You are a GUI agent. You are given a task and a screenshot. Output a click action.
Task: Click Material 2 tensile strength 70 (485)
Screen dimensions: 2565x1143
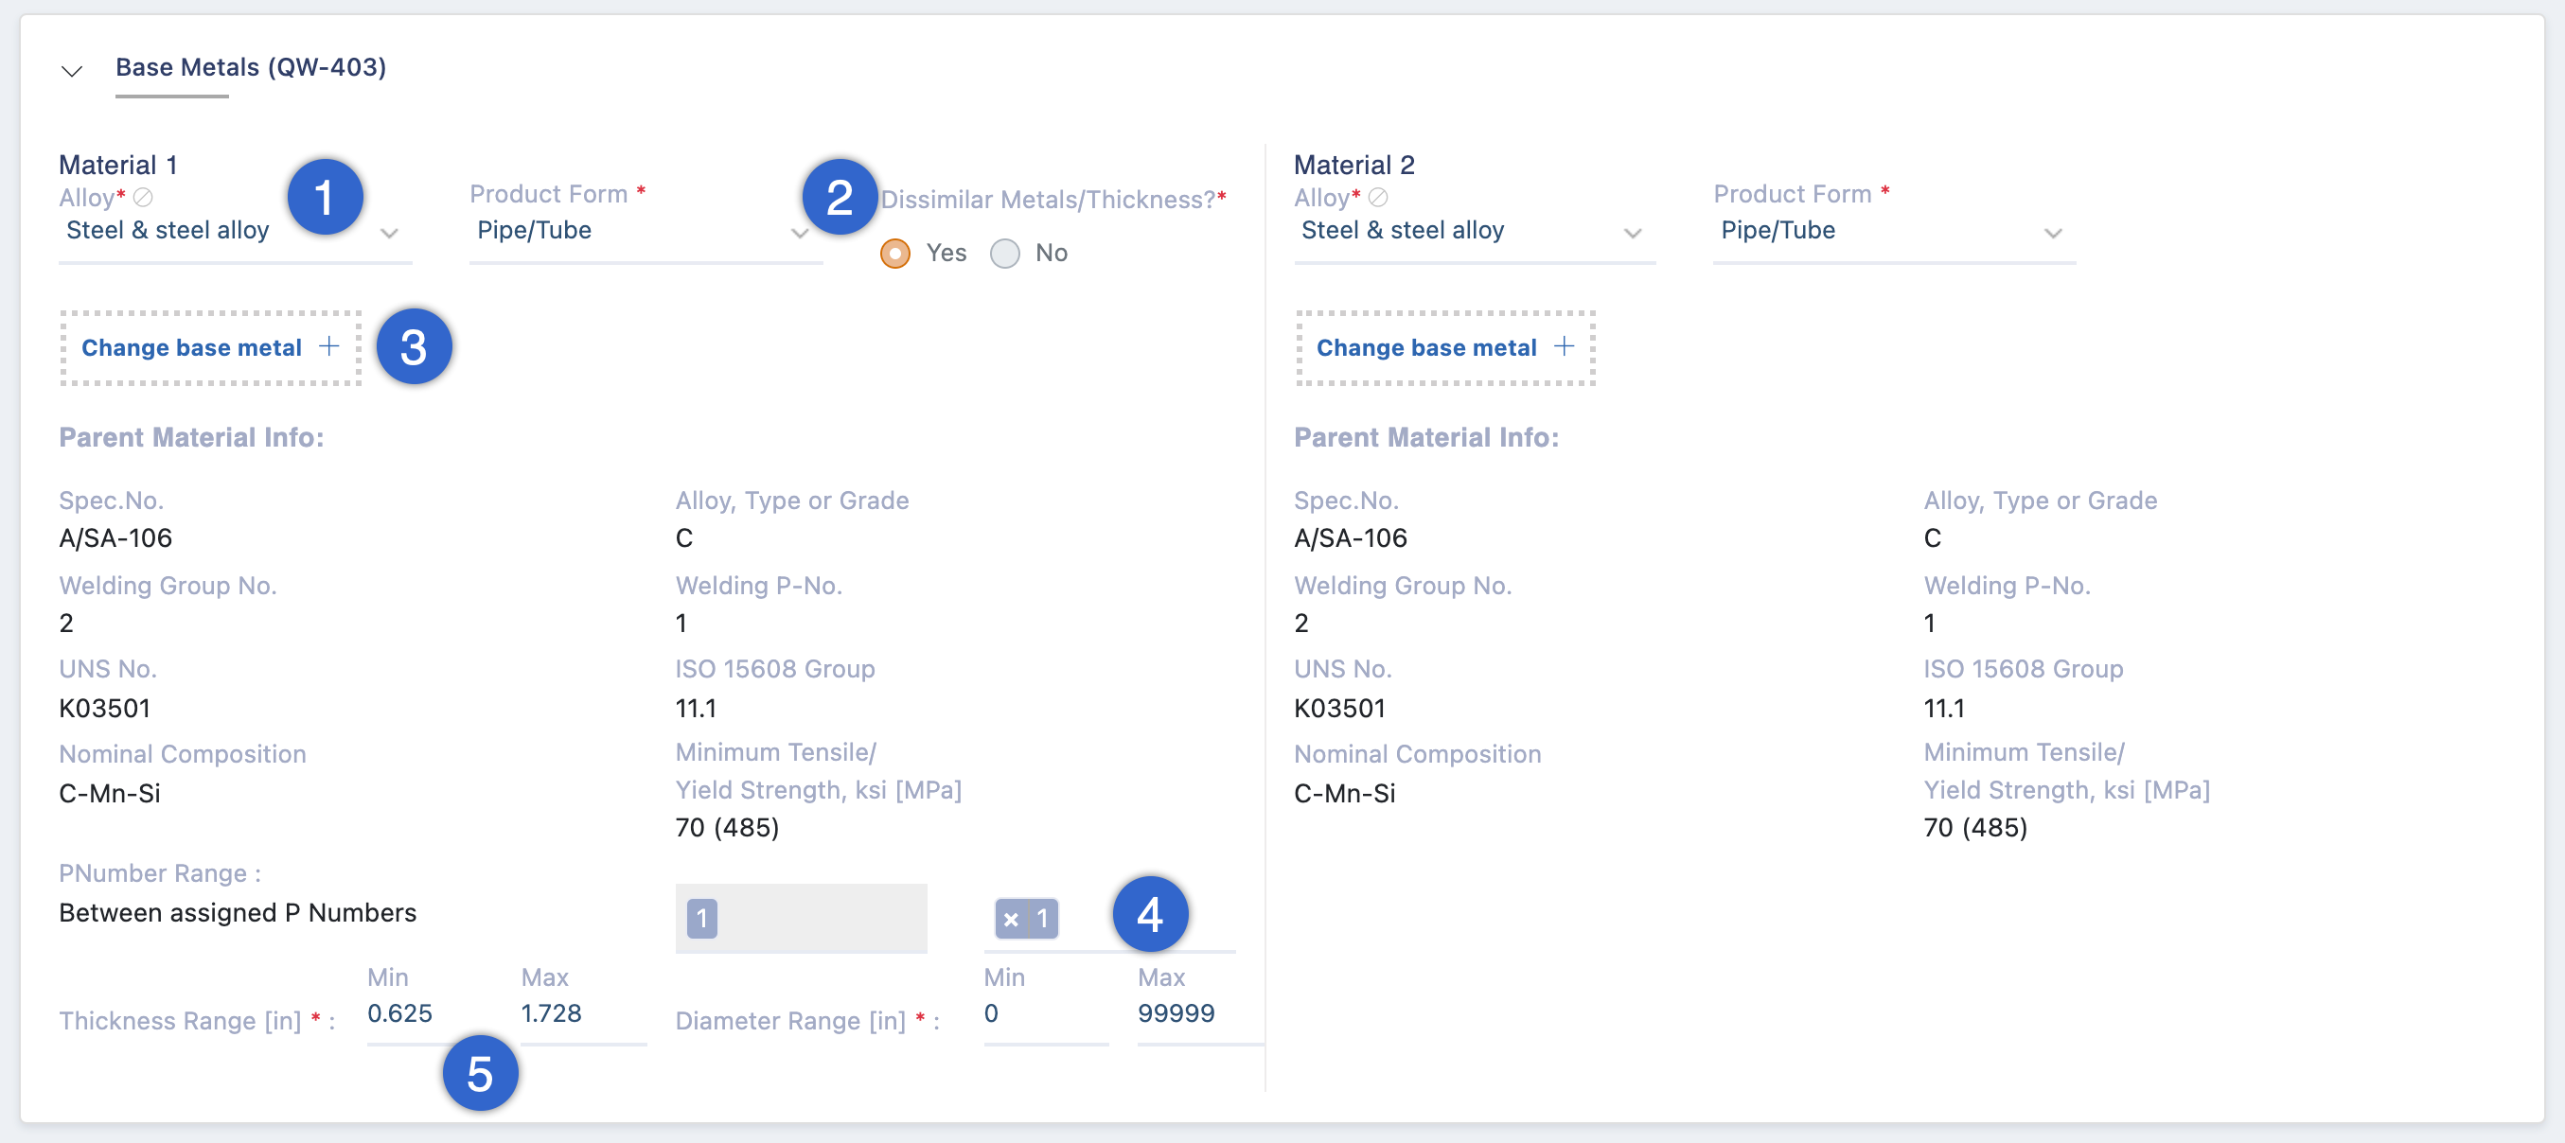click(x=1975, y=827)
